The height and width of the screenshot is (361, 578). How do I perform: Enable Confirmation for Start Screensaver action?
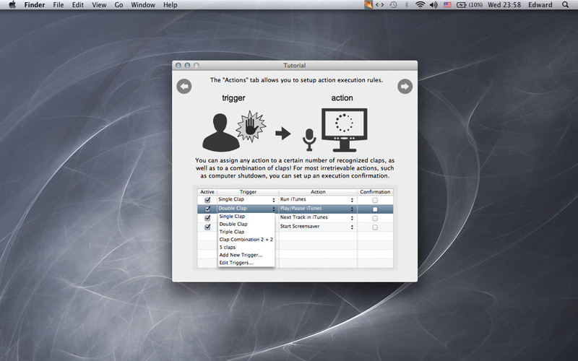[374, 227]
